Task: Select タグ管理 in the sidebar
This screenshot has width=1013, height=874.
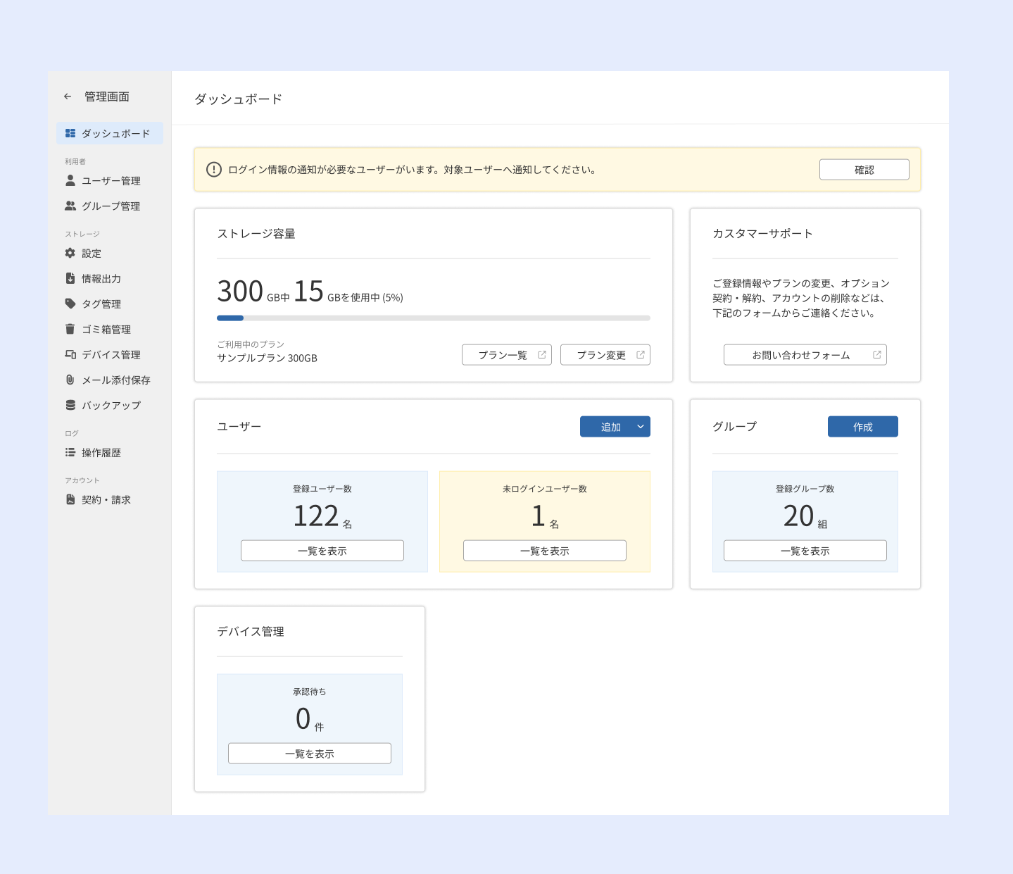Action: 110,304
